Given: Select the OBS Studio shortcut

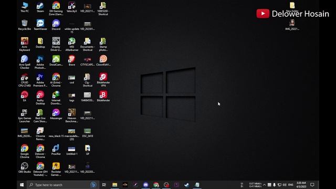Looking at the screenshot, I should point(25,167).
